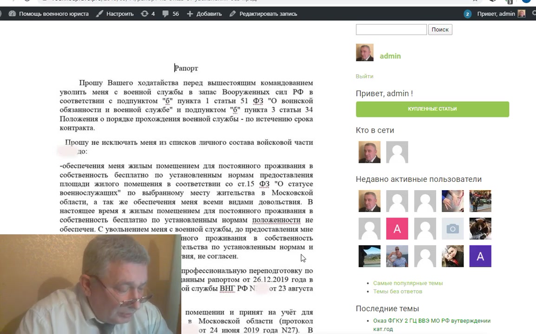Click the pencil icon beside Редактировать запись
The width and height of the screenshot is (536, 334).
pos(232,14)
